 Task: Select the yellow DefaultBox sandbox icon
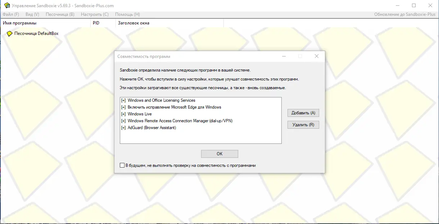[x=9, y=33]
